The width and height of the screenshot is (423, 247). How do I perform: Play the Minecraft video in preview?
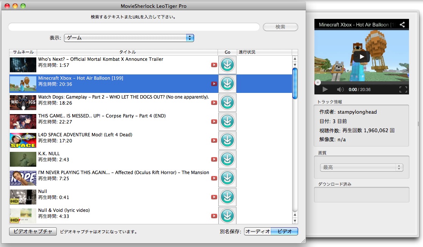click(362, 57)
